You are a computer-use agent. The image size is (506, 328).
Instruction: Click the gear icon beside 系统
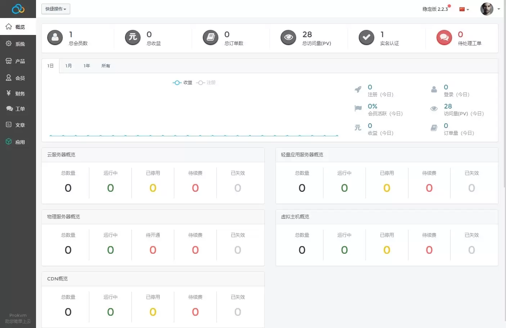click(9, 43)
